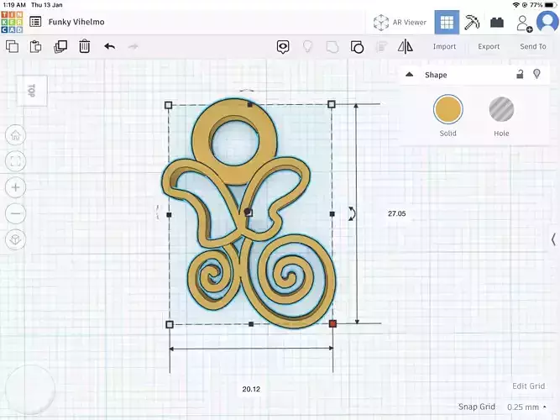The width and height of the screenshot is (560, 420).
Task: Click the Duplicate and repeat icon
Action: pos(60,46)
